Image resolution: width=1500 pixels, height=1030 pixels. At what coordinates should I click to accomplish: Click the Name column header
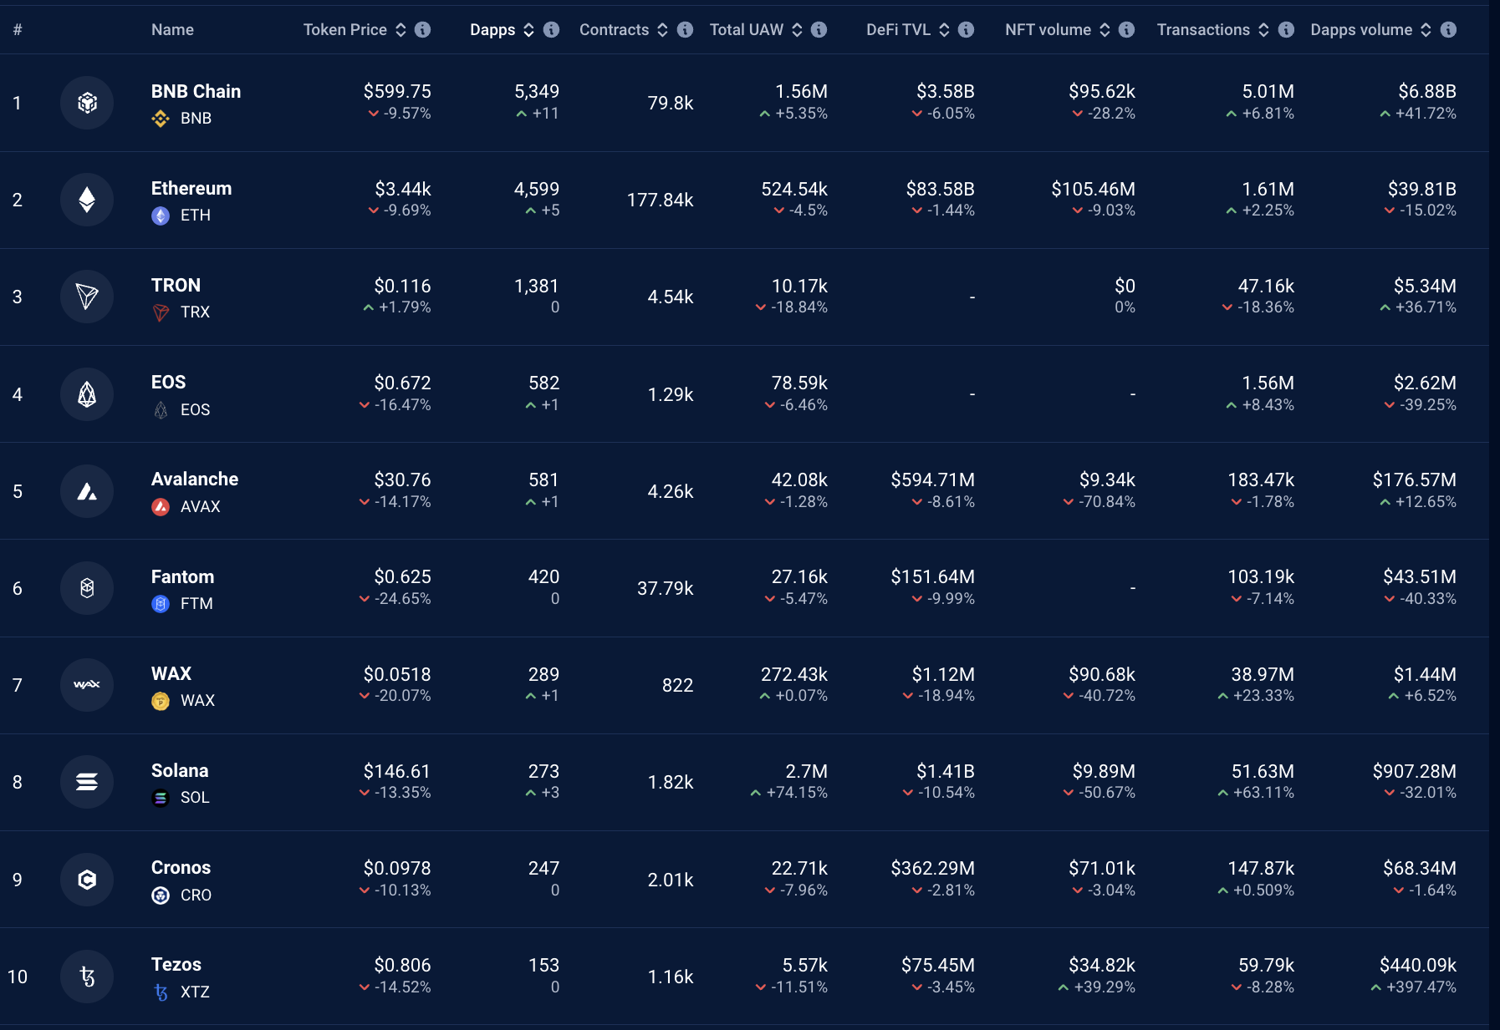click(x=172, y=30)
